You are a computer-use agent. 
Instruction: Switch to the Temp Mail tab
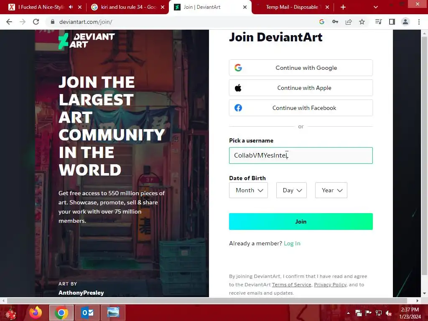[x=292, y=7]
